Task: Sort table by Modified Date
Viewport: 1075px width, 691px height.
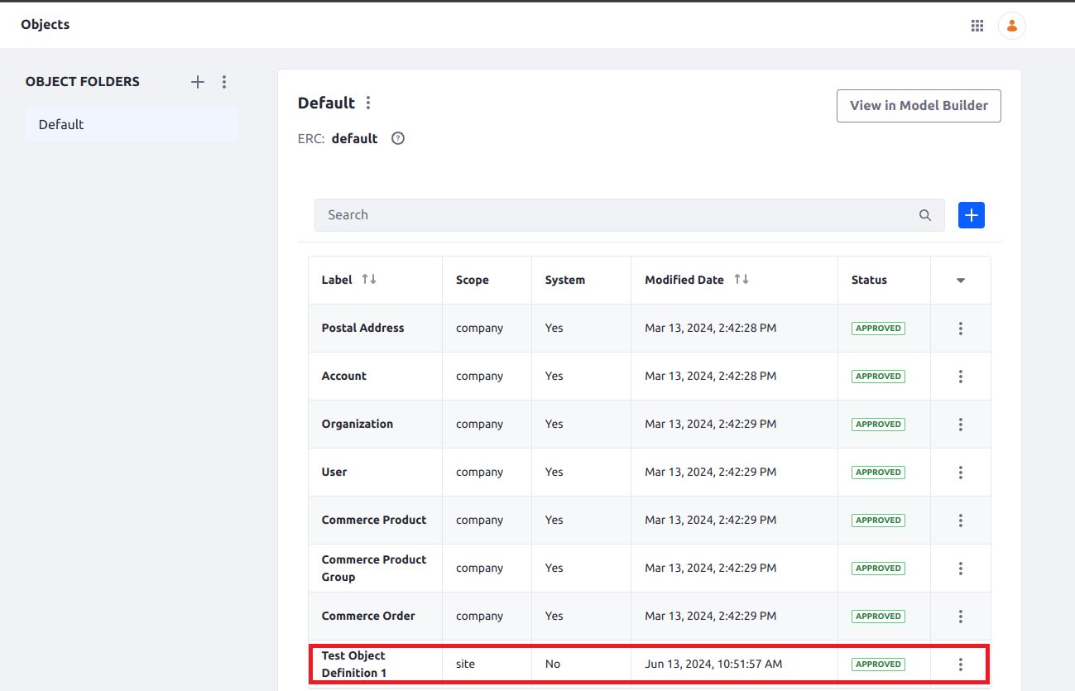Action: (x=741, y=280)
